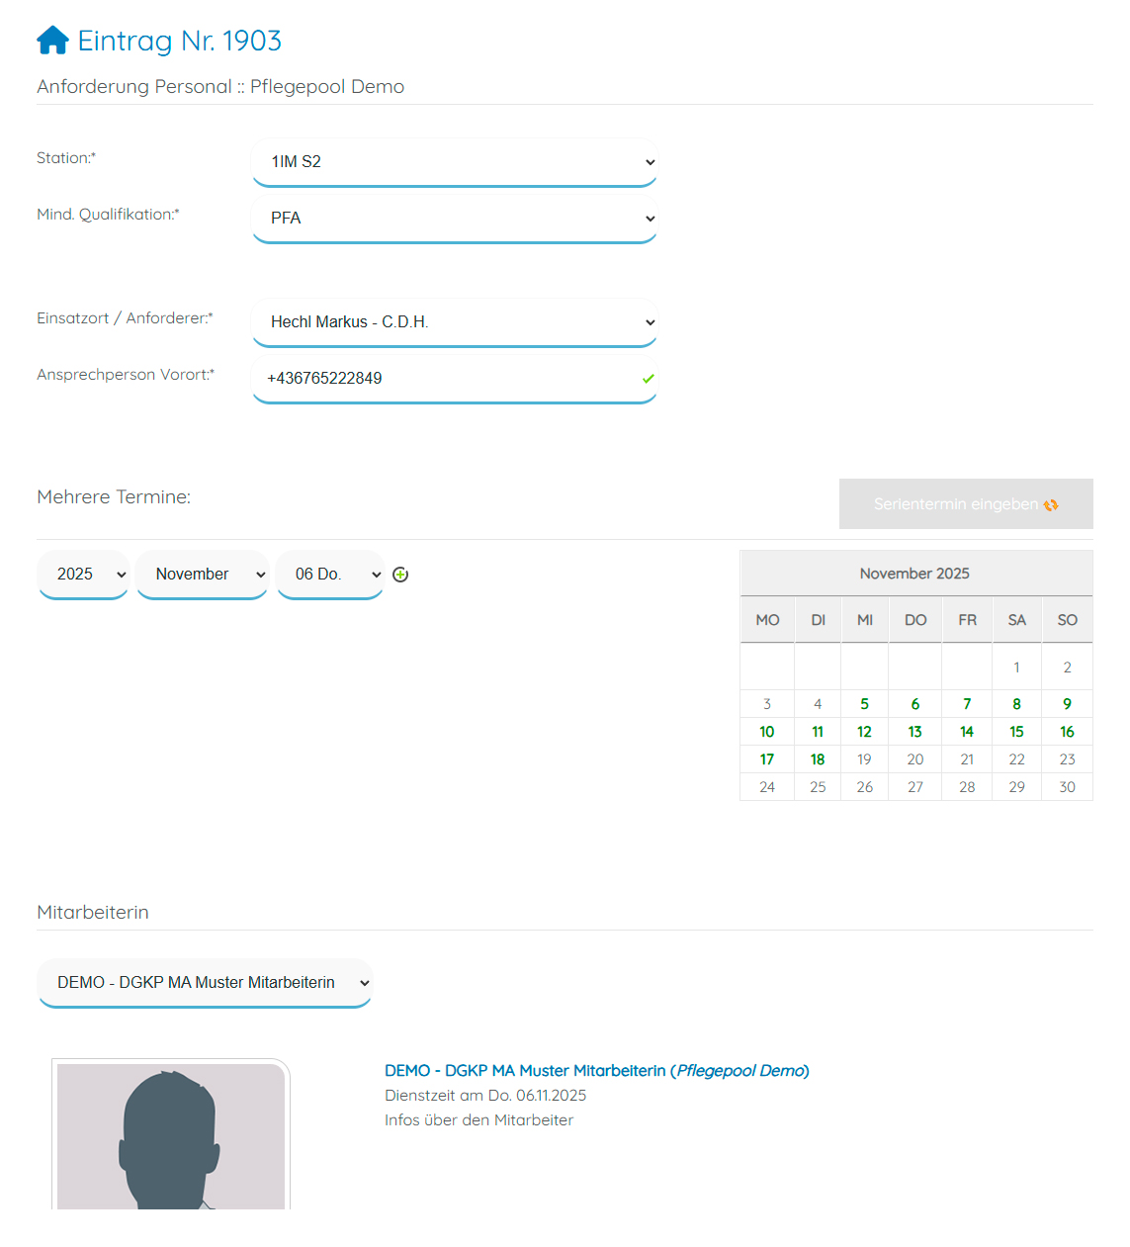
Task: Click the blue home icon
Action: click(52, 41)
